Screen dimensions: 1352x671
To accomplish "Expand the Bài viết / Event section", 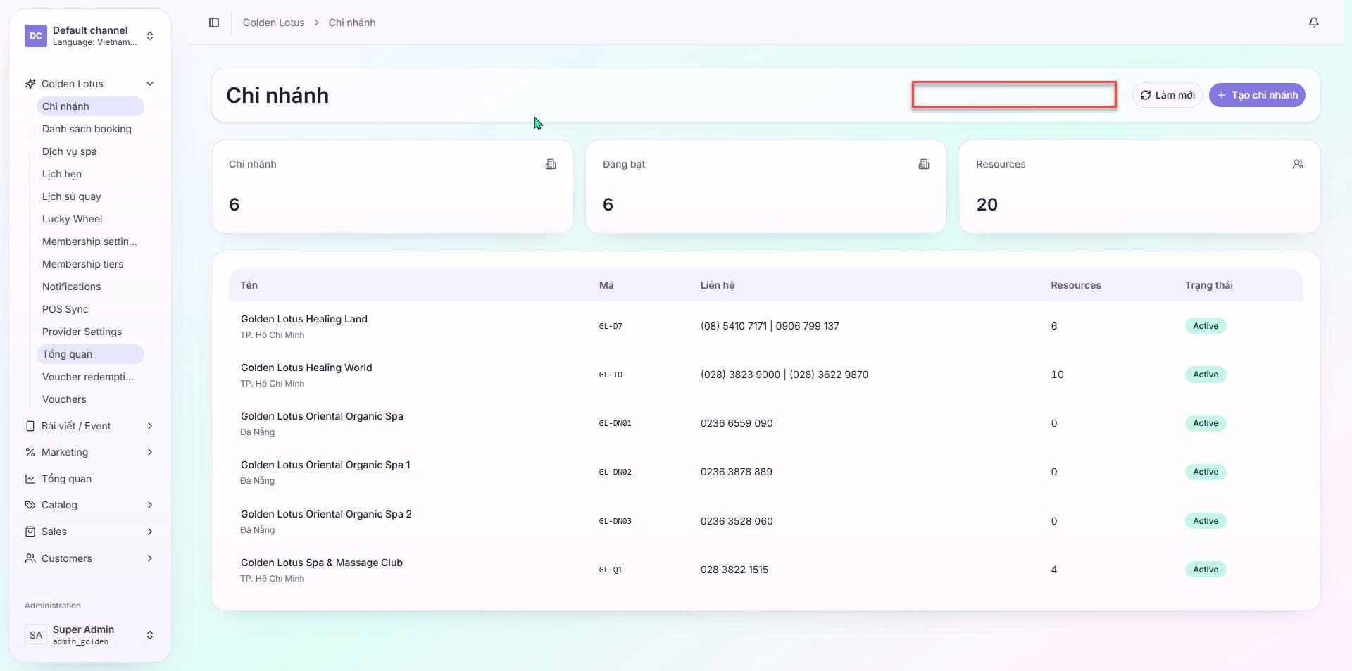I will [x=150, y=426].
